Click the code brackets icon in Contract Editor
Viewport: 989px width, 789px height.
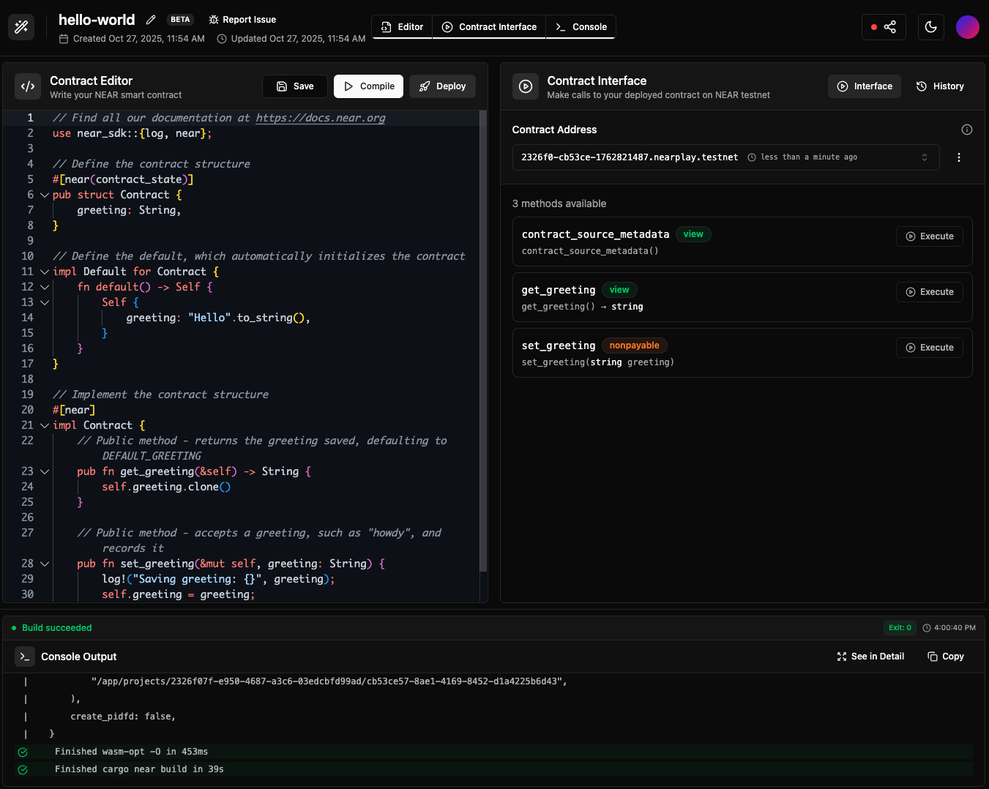click(28, 86)
